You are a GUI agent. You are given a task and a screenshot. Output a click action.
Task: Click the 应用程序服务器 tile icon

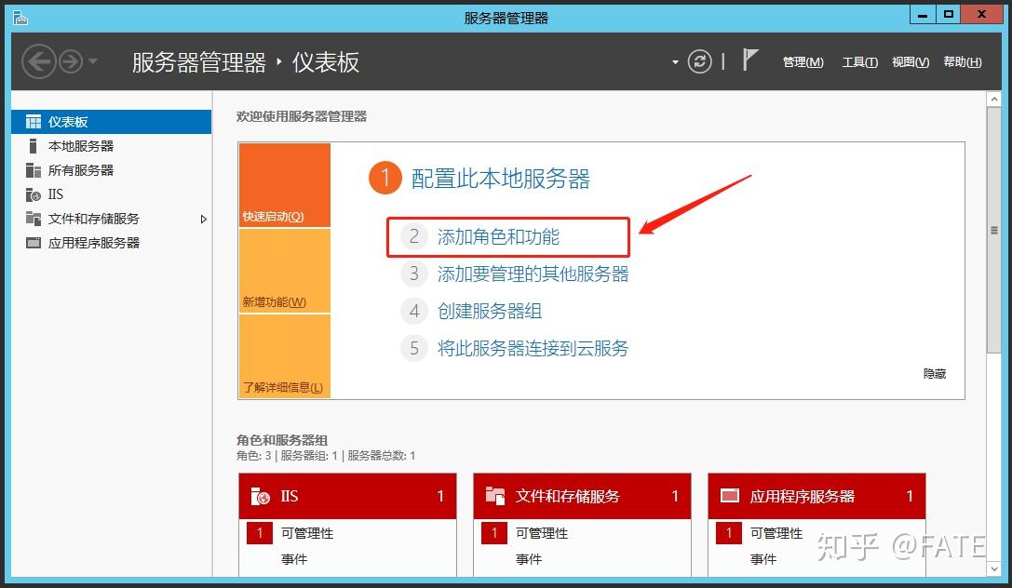pyautogui.click(x=730, y=496)
